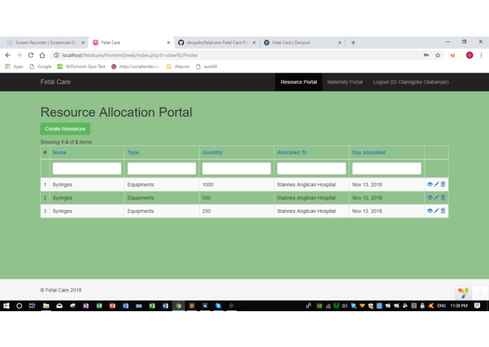Viewport: 489px width, 347px height.
Task: Open saved passwords key icon
Action: pos(426,55)
